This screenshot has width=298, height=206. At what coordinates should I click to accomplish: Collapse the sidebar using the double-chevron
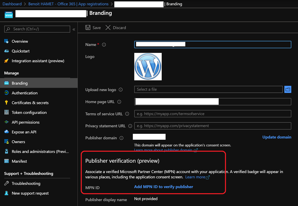(x=74, y=29)
